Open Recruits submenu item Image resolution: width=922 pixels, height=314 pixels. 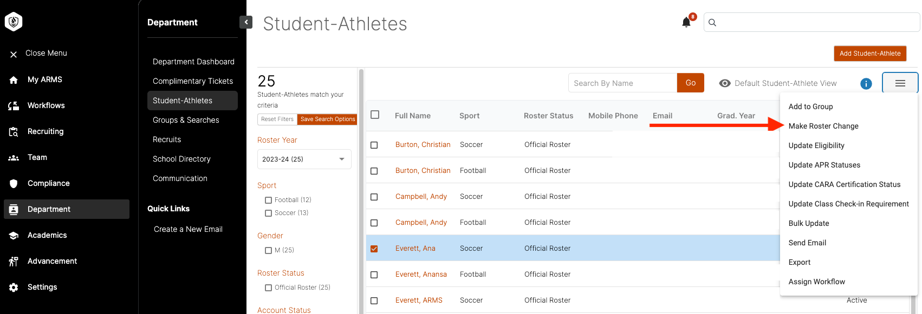[167, 139]
